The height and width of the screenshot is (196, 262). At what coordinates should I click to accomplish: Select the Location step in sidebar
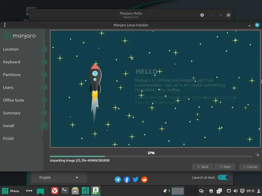11,49
